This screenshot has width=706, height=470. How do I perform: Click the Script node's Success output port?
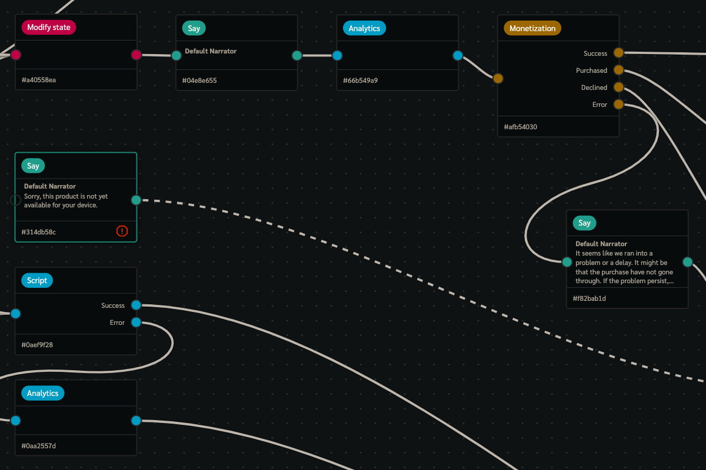136,305
